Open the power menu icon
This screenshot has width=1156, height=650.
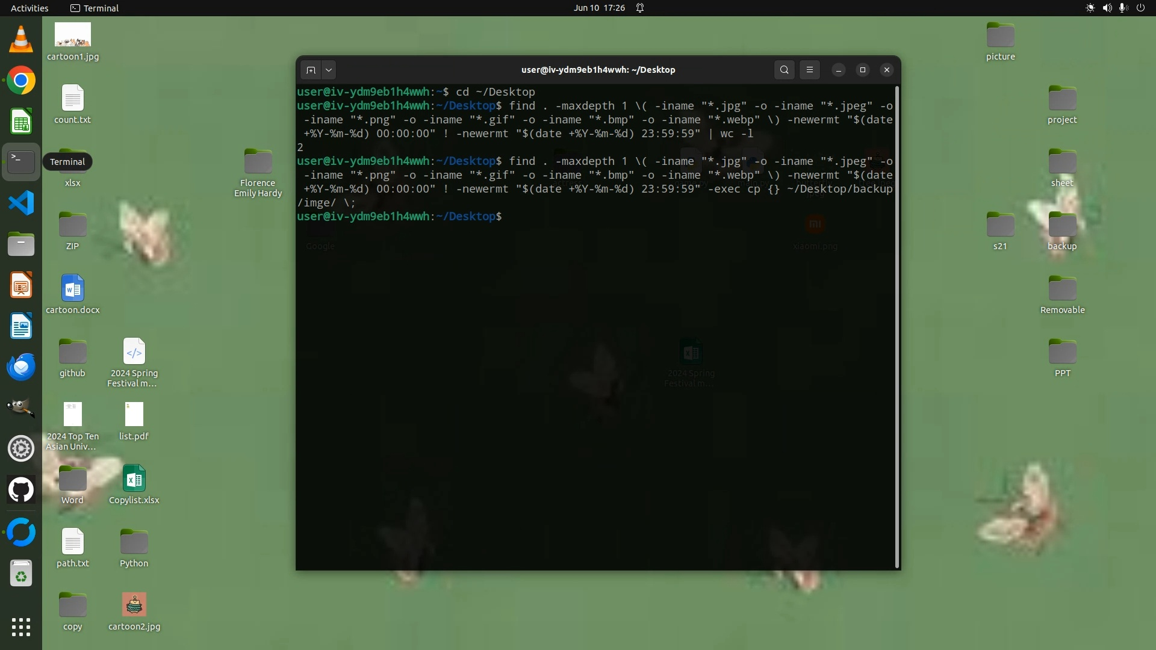click(x=1140, y=8)
